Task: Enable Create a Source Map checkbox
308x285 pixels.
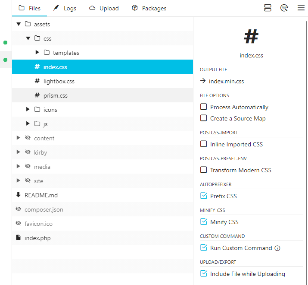Action: [203, 118]
